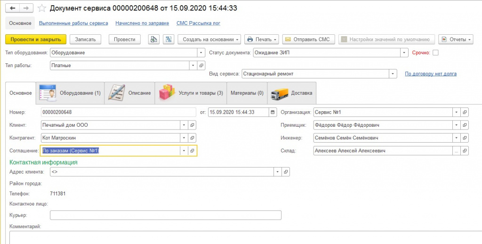Expand the Статус документа dropdown
The image size is (482, 244).
click(x=404, y=53)
